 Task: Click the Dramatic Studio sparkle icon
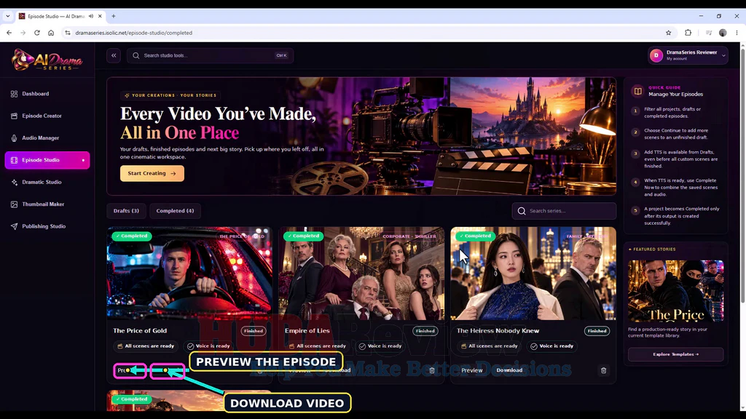point(15,183)
